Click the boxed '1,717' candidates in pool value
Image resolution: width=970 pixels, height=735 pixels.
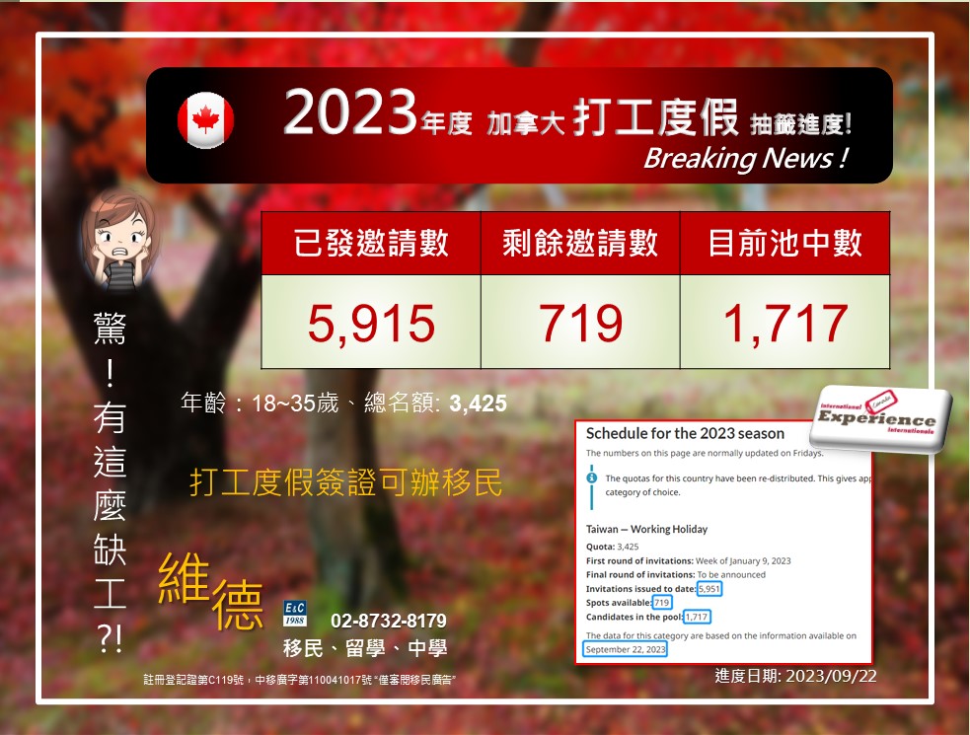pos(697,617)
